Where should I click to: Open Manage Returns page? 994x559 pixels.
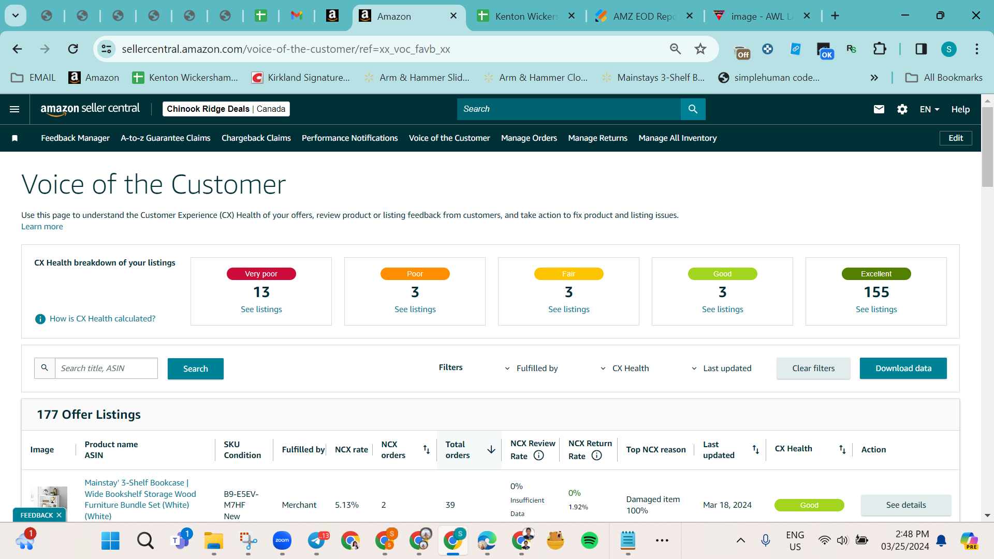click(x=597, y=138)
